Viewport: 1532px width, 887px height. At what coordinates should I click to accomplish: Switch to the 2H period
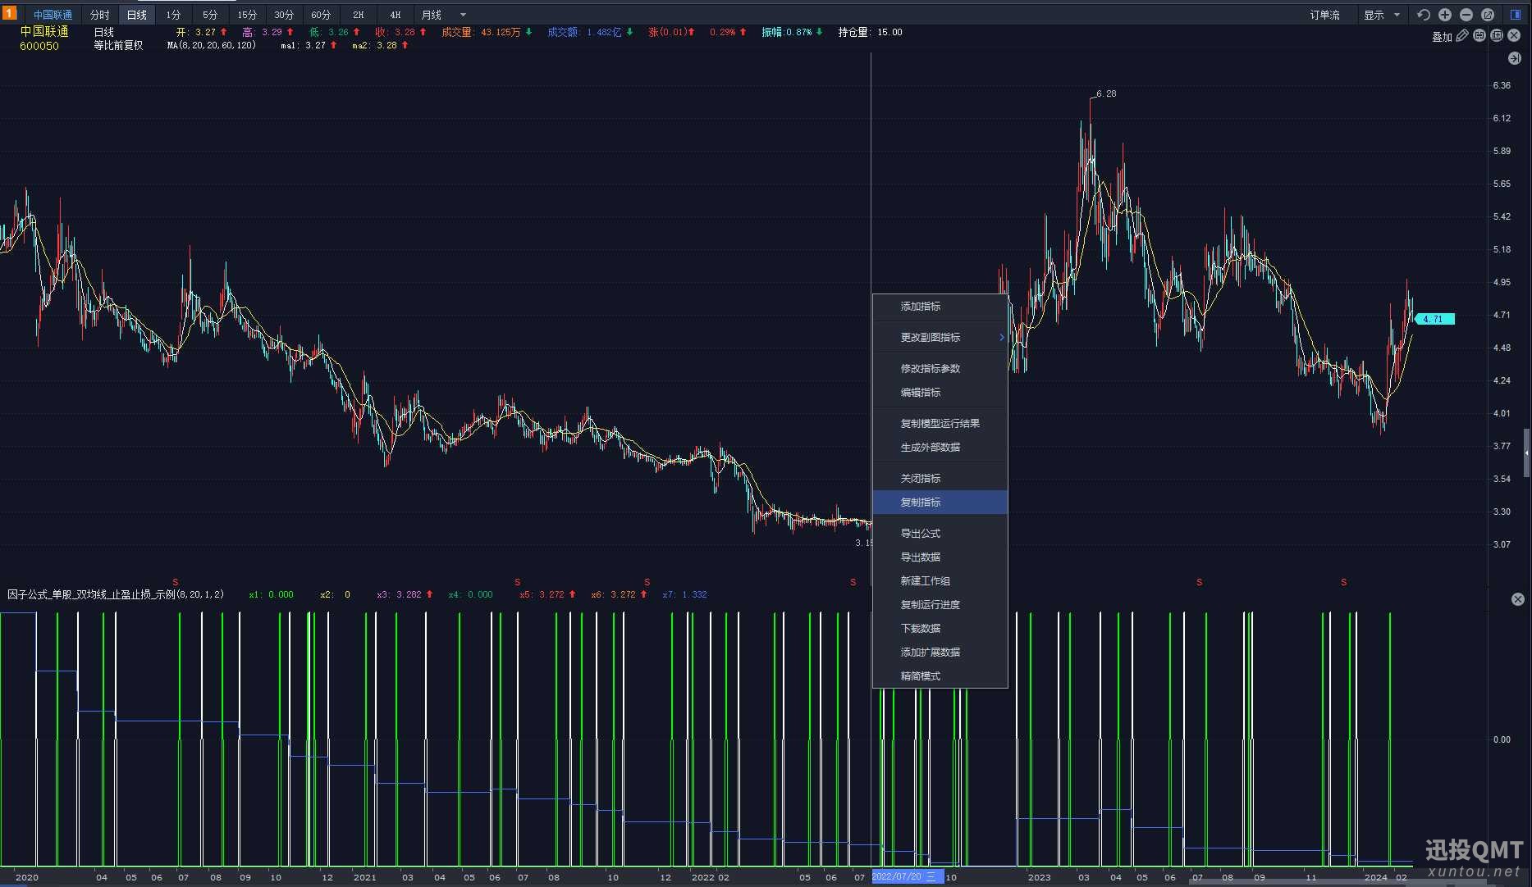click(x=358, y=15)
